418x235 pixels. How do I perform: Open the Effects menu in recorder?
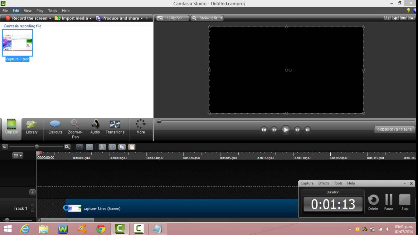[x=324, y=183]
